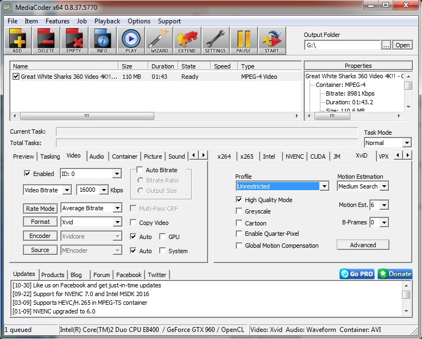Open the B-Frames value dropdown
Viewport: 422px width, 339px height.
pyautogui.click(x=385, y=222)
